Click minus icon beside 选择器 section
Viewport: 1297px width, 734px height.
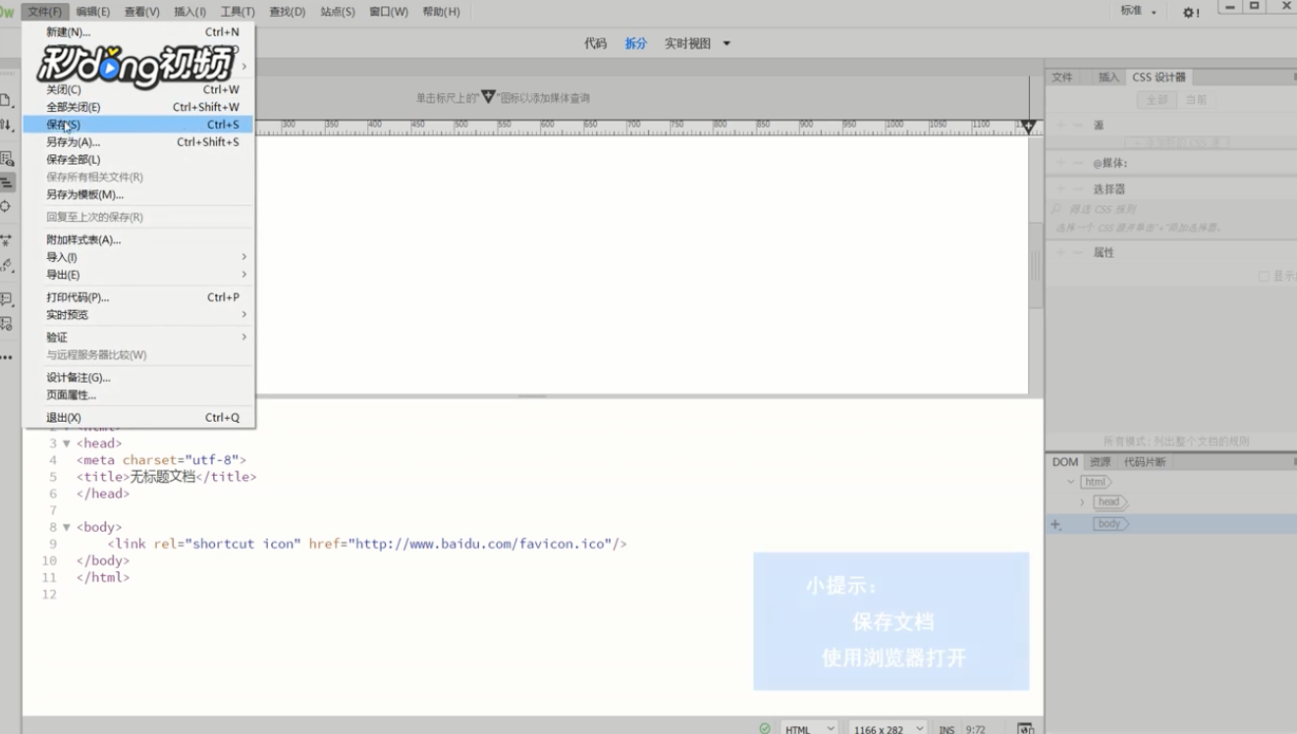pos(1078,188)
